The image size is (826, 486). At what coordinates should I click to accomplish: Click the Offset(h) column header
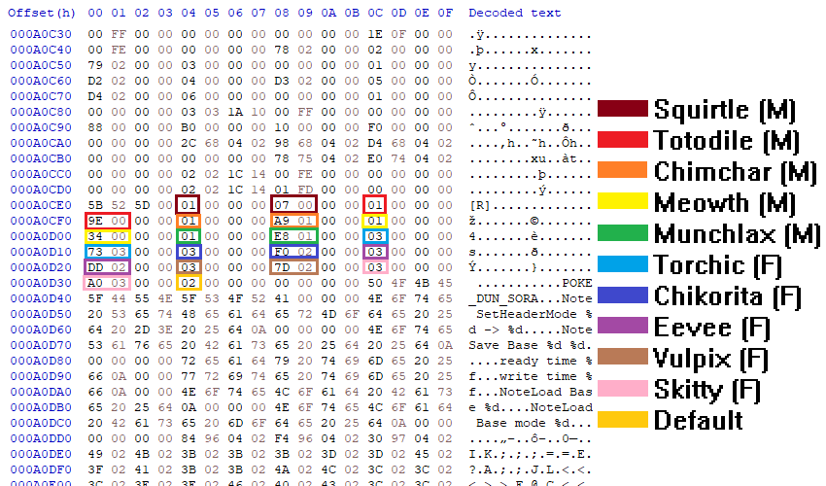pyautogui.click(x=42, y=13)
